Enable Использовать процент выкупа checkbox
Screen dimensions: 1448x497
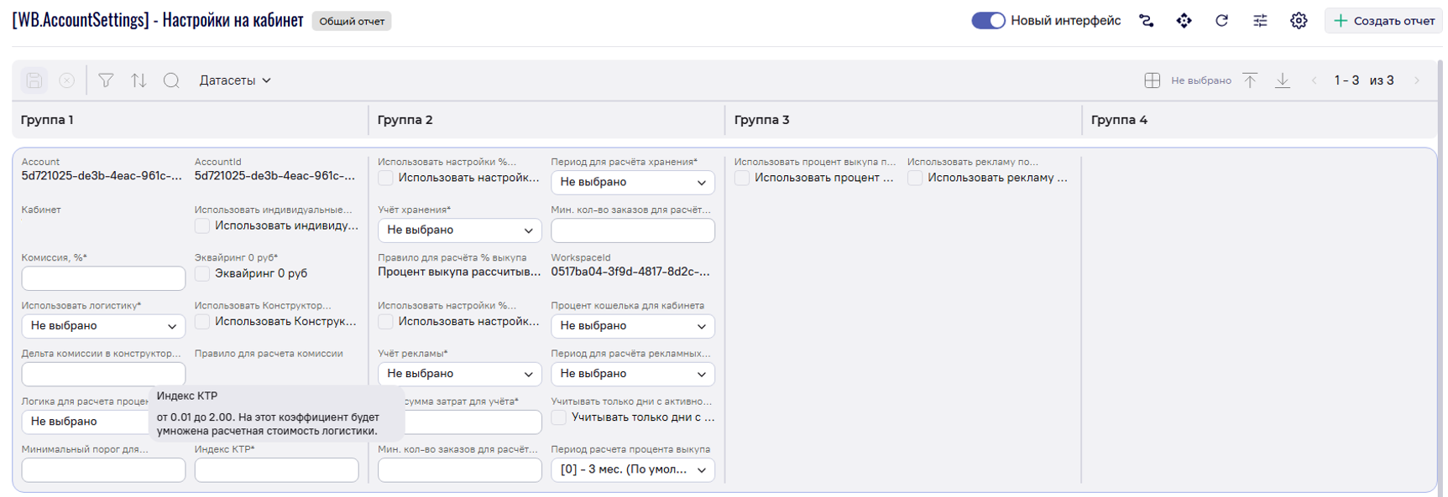(x=742, y=178)
